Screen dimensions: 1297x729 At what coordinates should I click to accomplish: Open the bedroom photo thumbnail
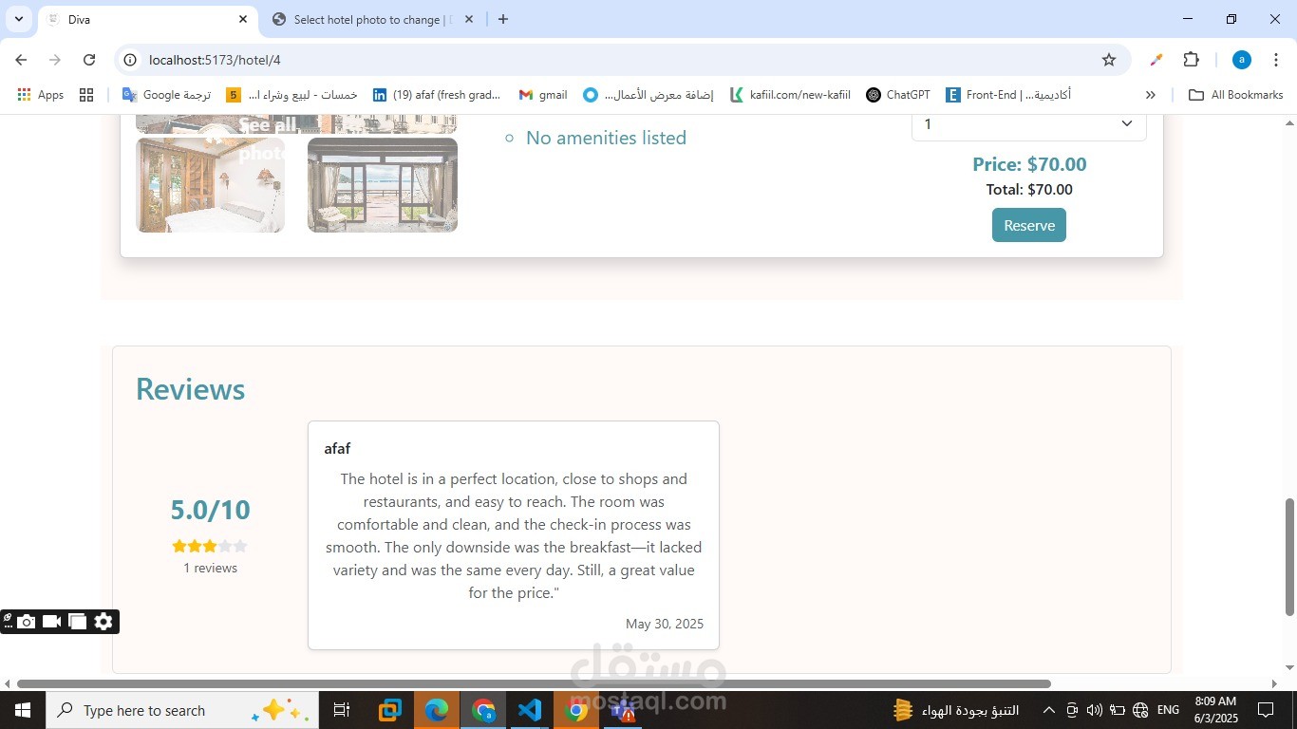pos(211,185)
